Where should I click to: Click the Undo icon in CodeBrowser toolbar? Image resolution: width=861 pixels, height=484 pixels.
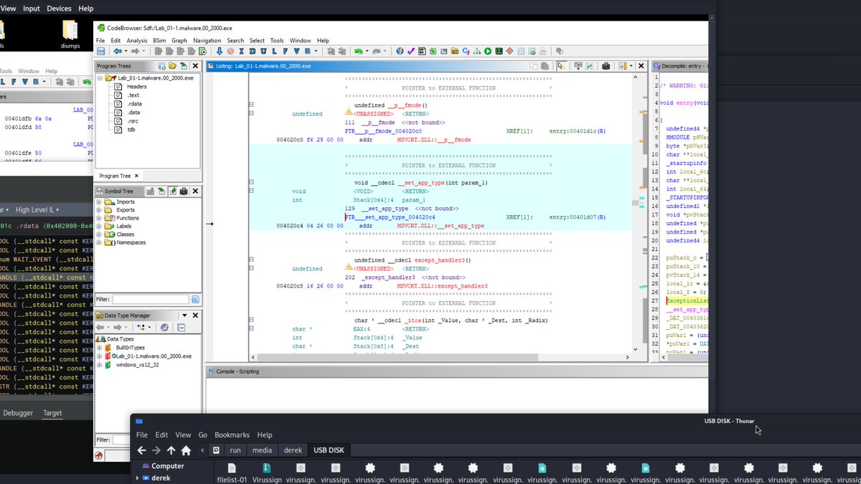pyautogui.click(x=358, y=52)
